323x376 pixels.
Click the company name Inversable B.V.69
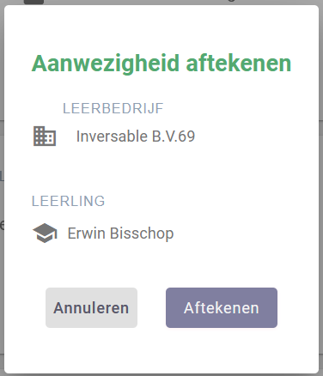pyautogui.click(x=136, y=136)
